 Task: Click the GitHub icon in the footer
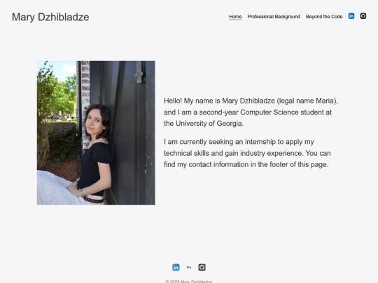(202, 268)
